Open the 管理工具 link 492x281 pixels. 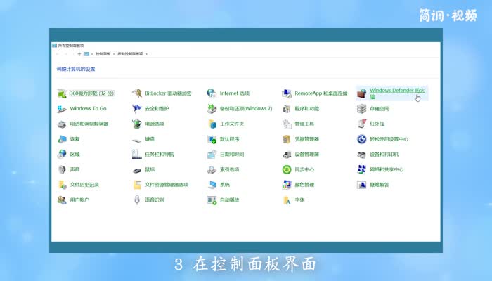[304, 124]
